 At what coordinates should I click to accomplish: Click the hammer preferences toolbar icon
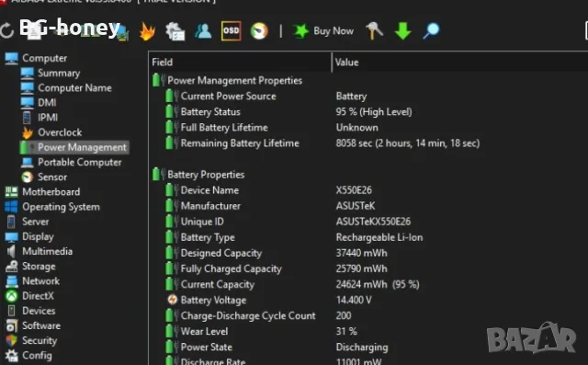[x=374, y=30]
